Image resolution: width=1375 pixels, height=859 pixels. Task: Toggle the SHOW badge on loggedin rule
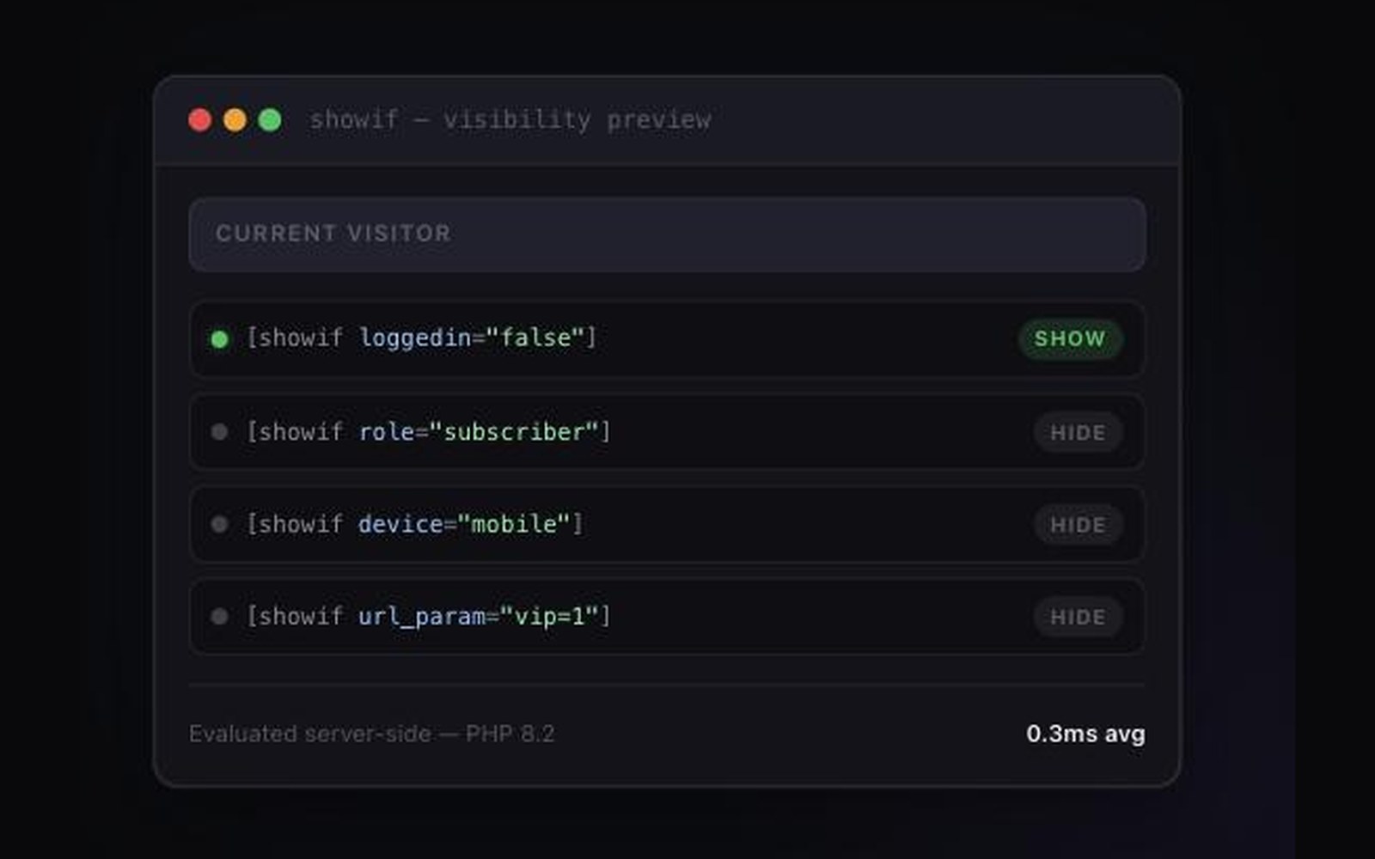pyautogui.click(x=1070, y=338)
